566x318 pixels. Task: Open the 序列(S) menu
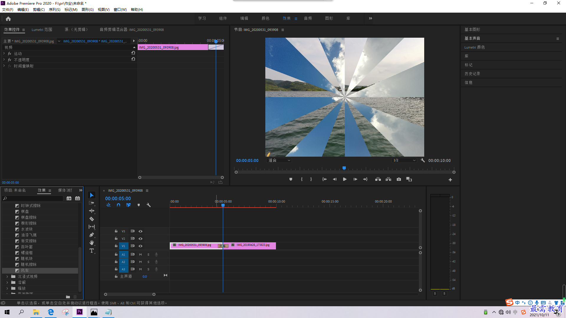[x=55, y=10]
